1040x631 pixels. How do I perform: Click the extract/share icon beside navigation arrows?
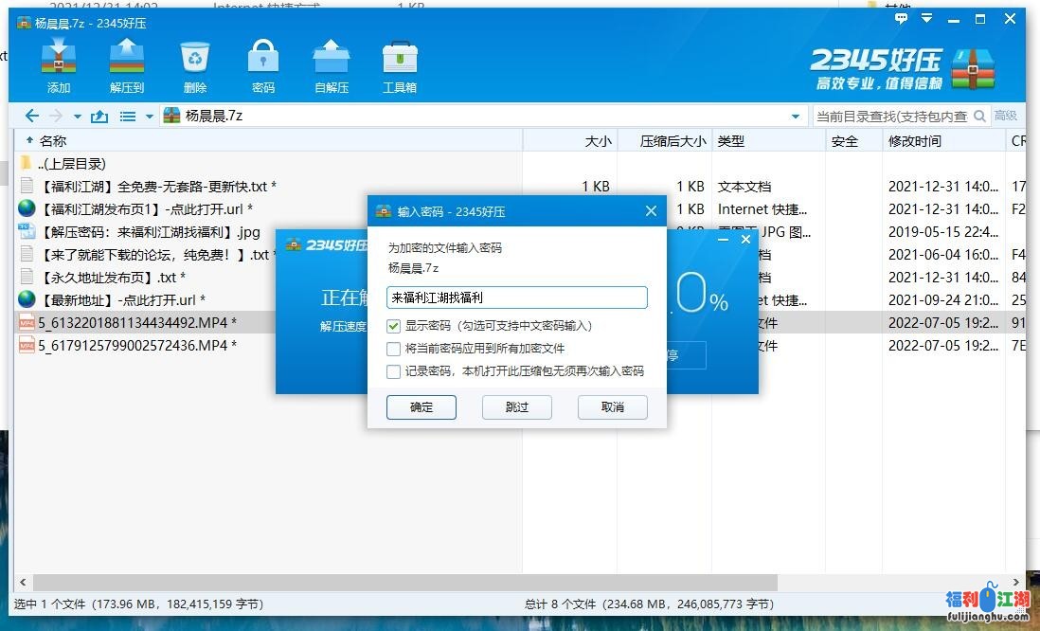[99, 116]
